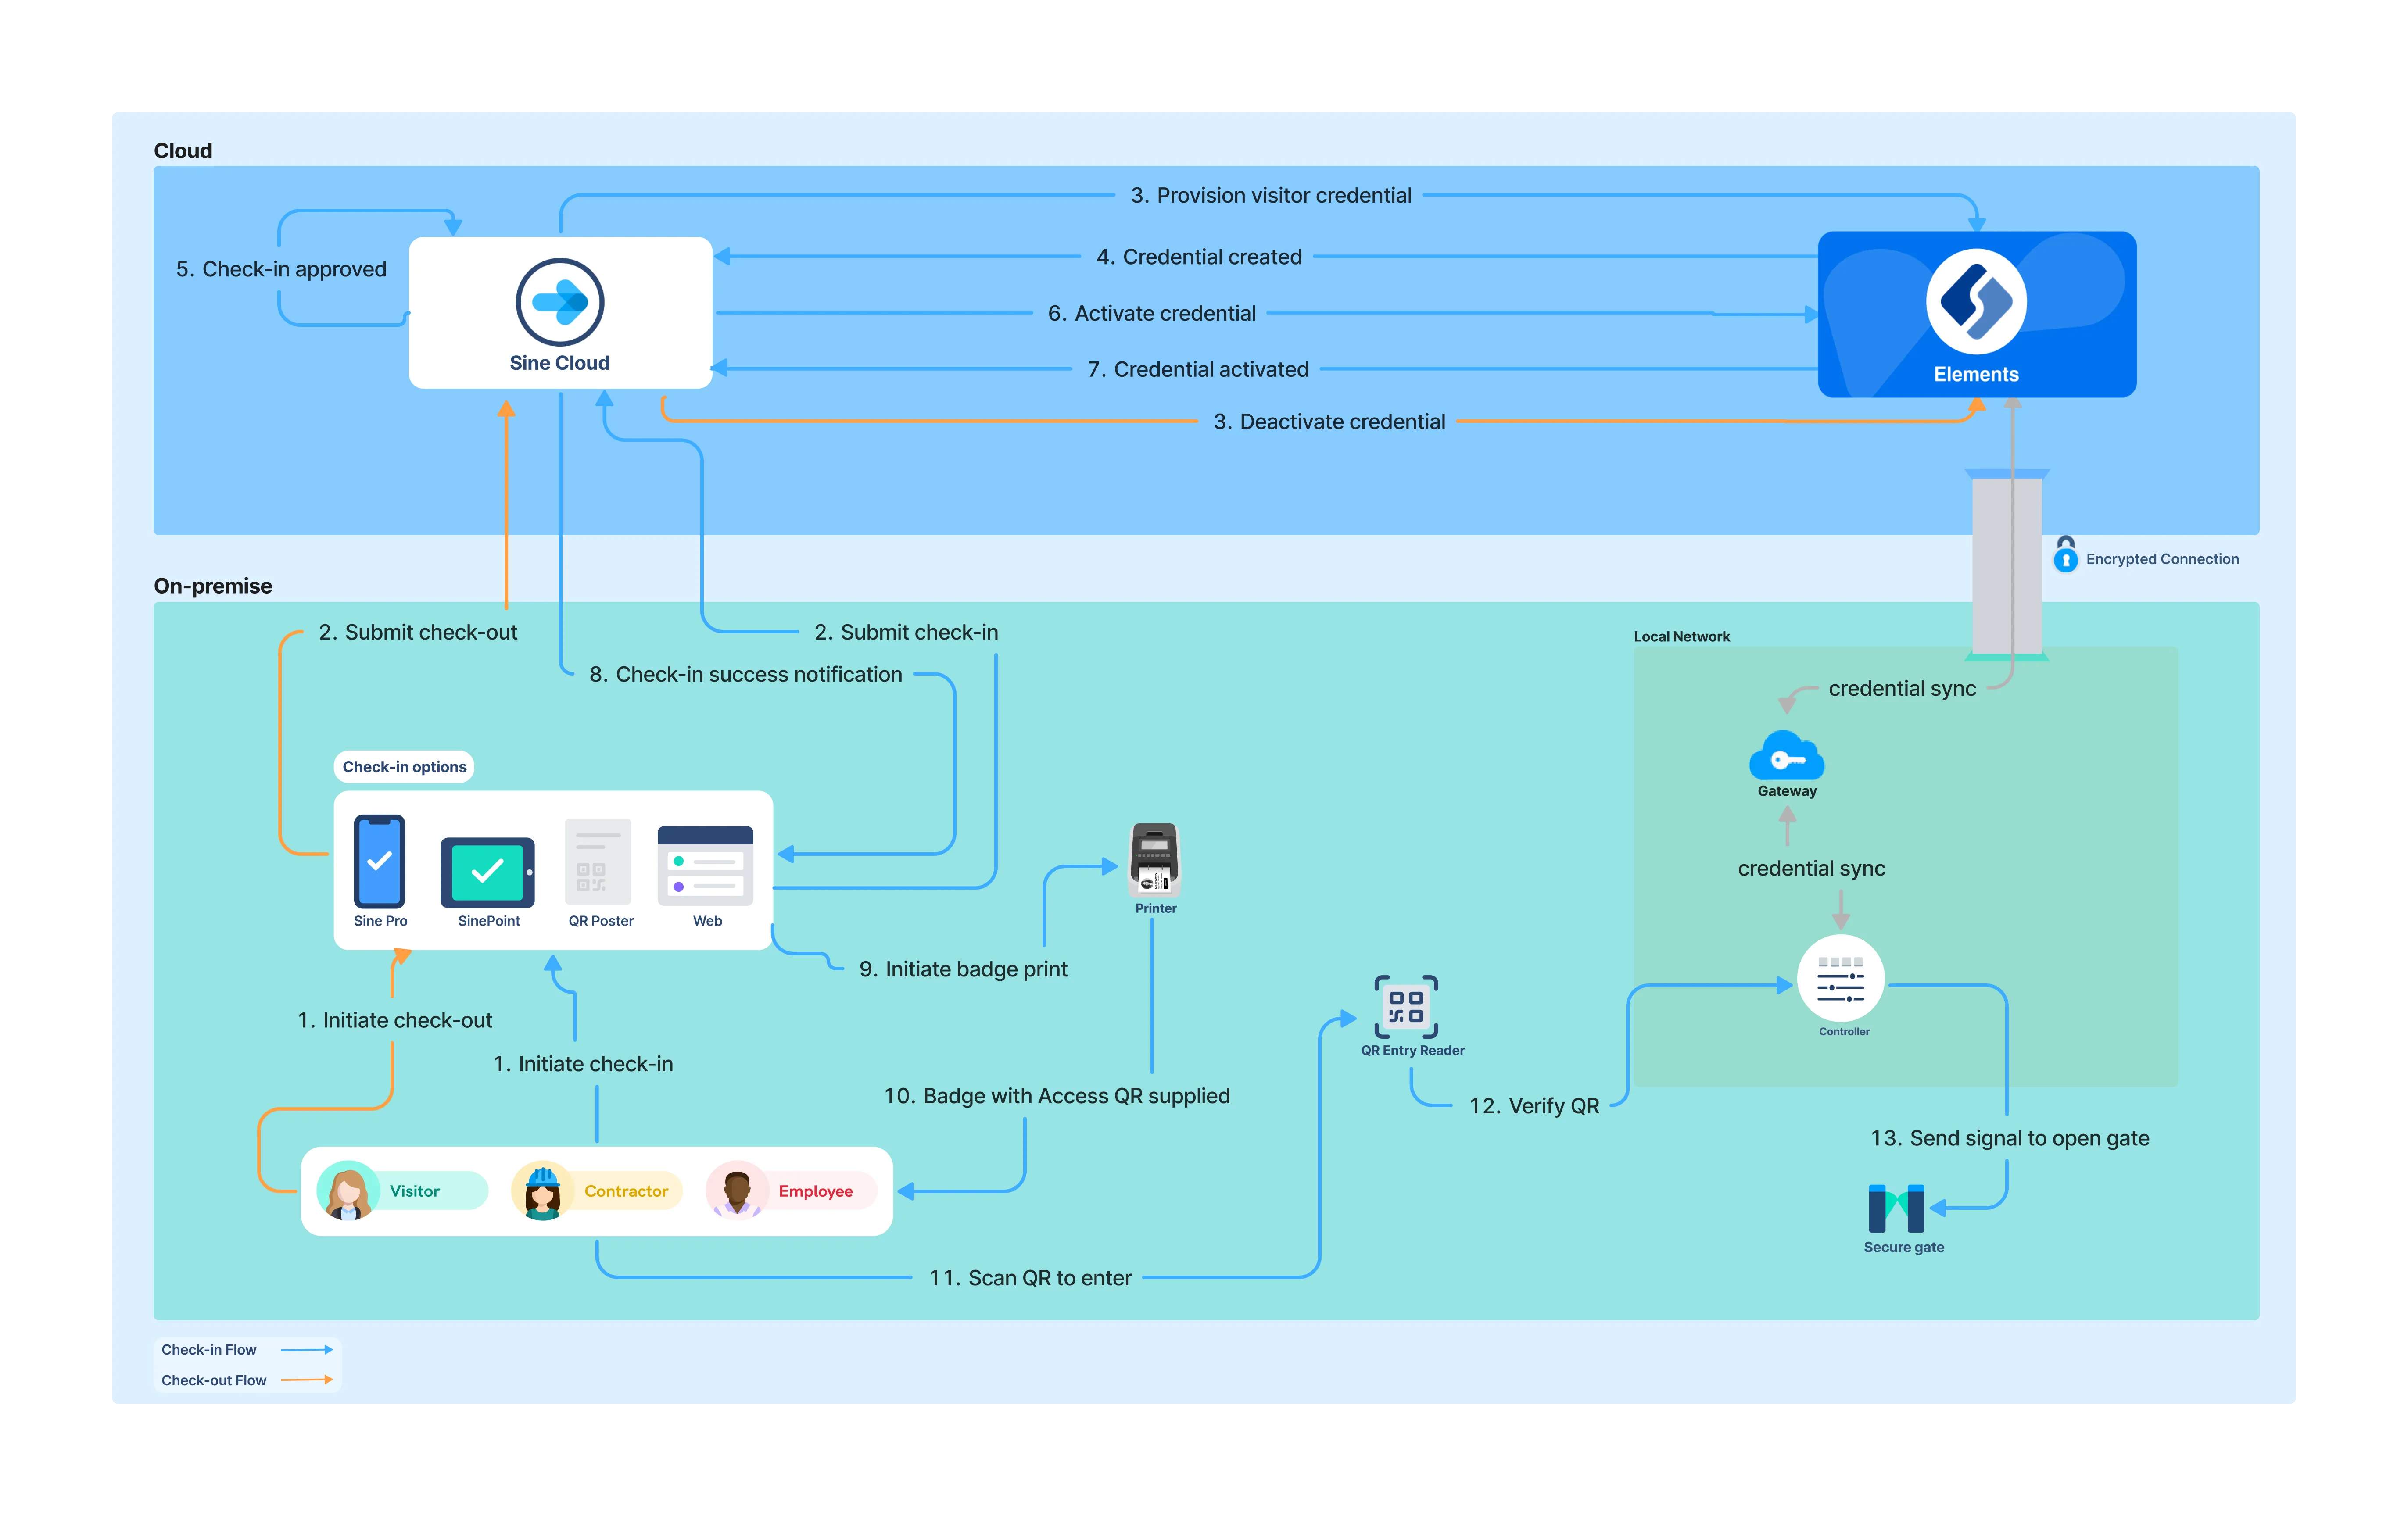Viewport: 2408px width, 1516px height.
Task: Click the Contractor label pill
Action: coord(628,1191)
